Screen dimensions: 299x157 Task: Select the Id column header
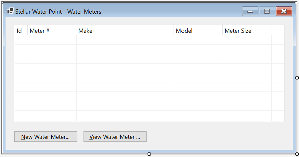point(21,30)
